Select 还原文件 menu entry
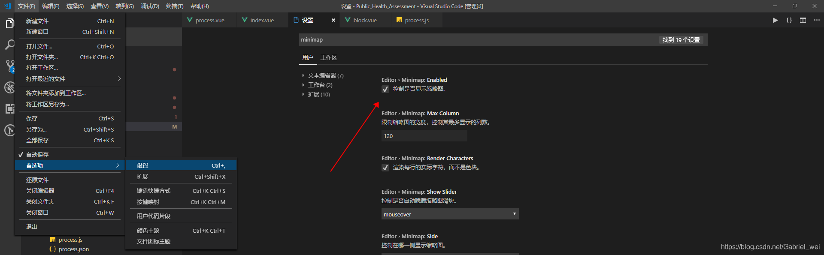The image size is (824, 255). click(70, 180)
